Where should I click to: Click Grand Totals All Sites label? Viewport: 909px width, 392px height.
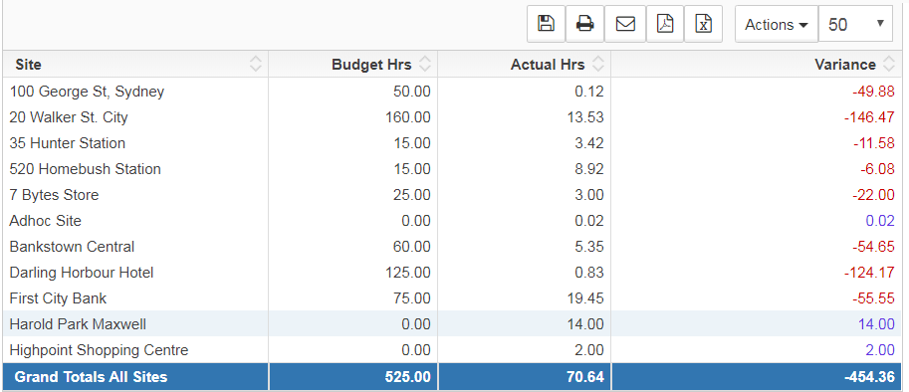pos(91,377)
